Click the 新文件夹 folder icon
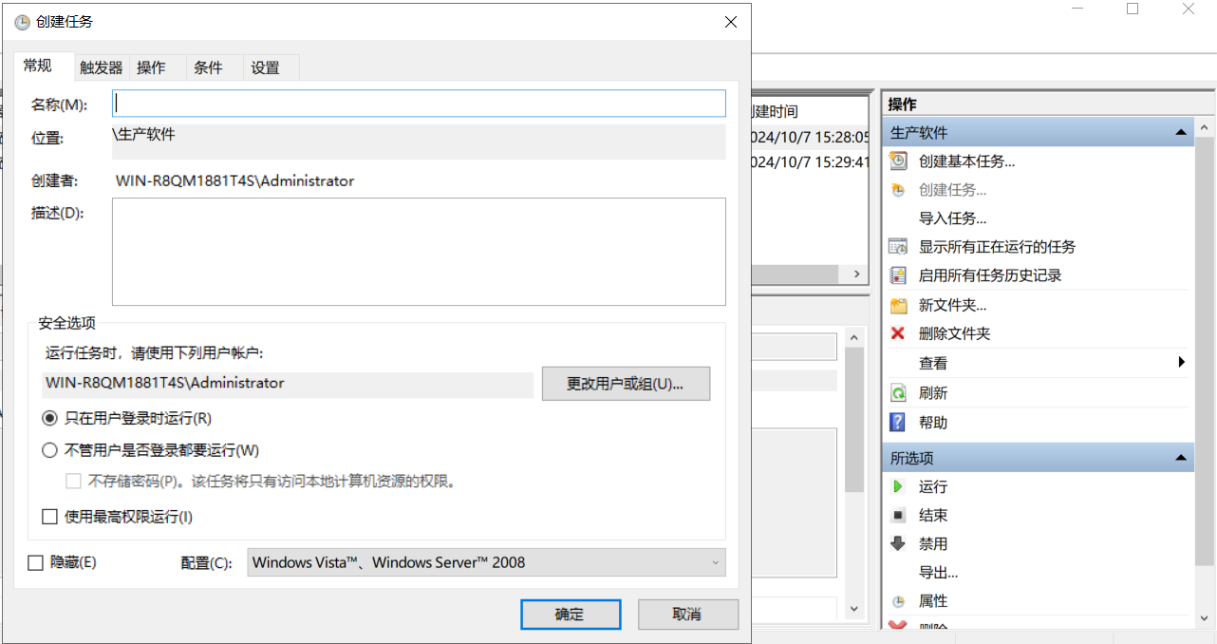The height and width of the screenshot is (644, 1217). [898, 305]
